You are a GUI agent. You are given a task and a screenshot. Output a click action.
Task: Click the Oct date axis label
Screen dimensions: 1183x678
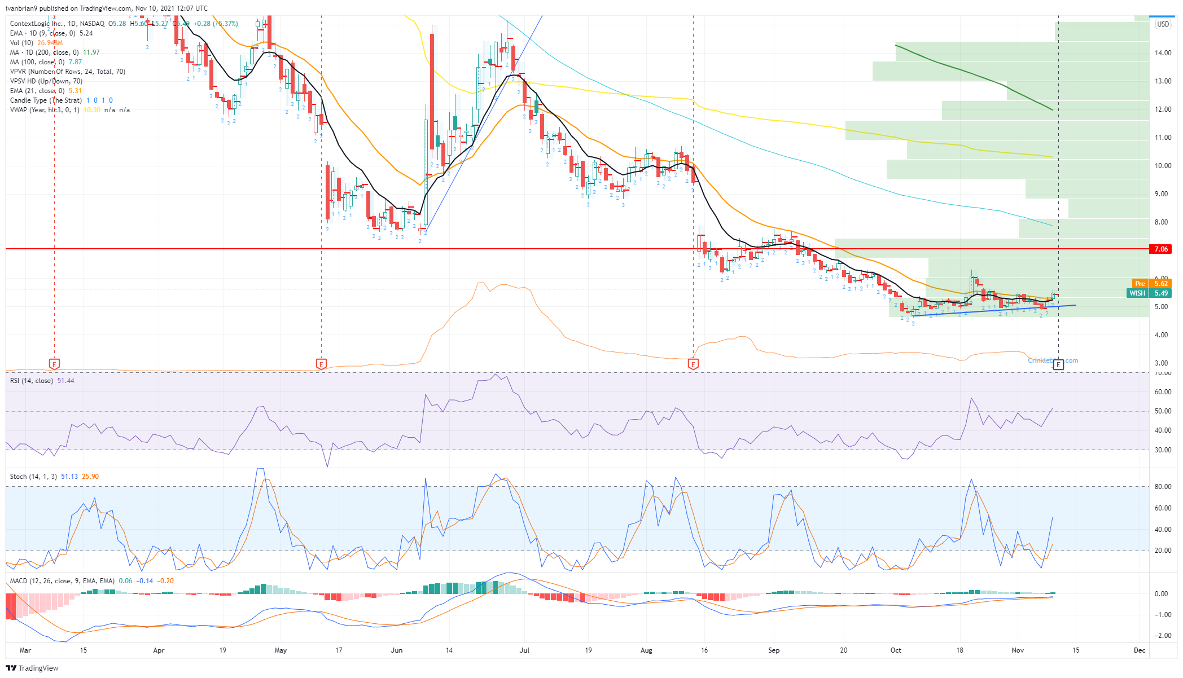click(x=896, y=650)
